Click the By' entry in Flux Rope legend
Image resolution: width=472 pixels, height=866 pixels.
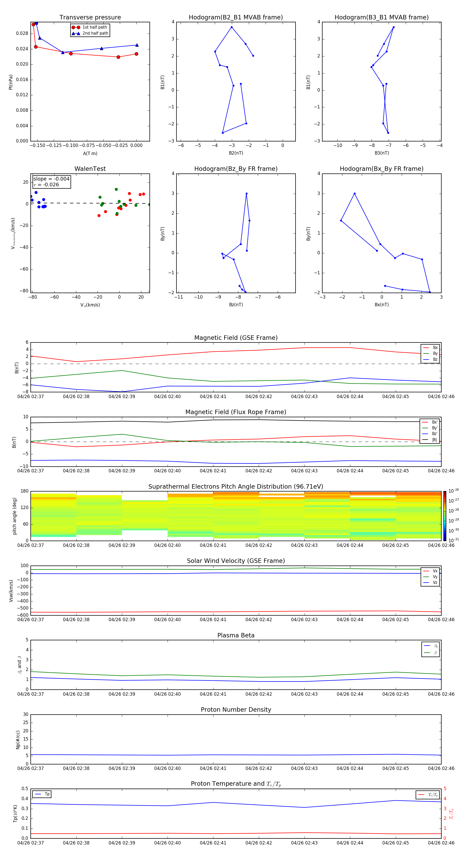tap(430, 428)
